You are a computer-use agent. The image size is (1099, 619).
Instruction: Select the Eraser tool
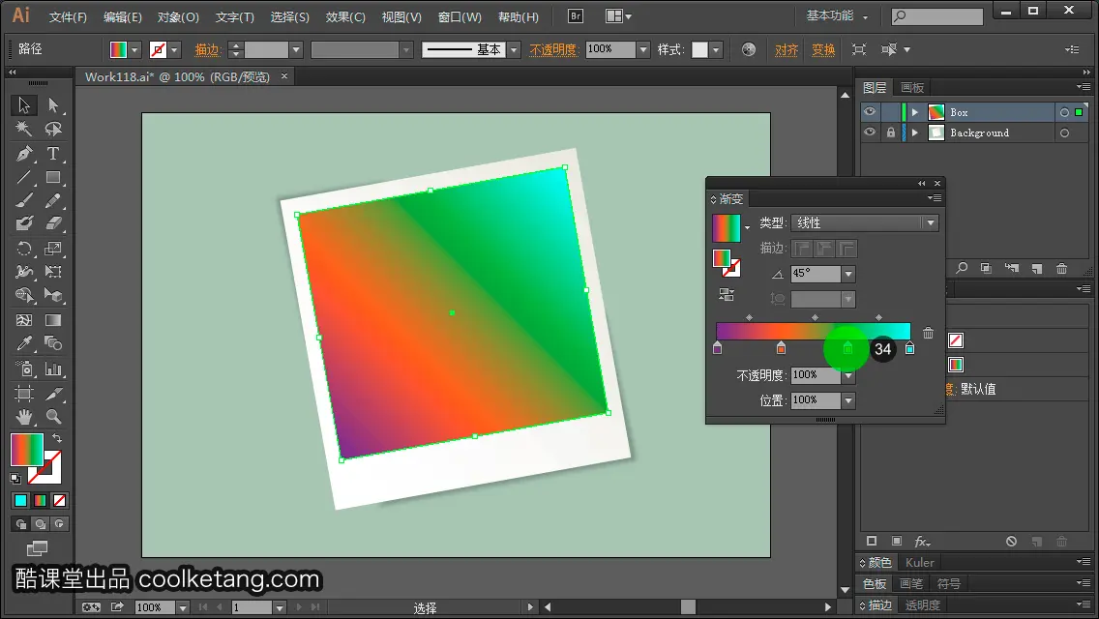[53, 224]
